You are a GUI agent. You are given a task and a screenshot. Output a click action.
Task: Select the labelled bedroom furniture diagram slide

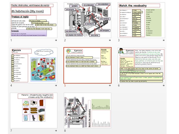pos(87,20)
